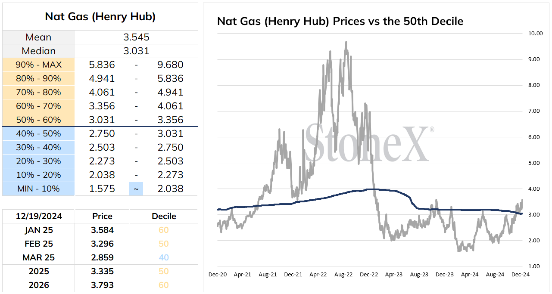Select the 90% - MAX decile row

click(100, 65)
